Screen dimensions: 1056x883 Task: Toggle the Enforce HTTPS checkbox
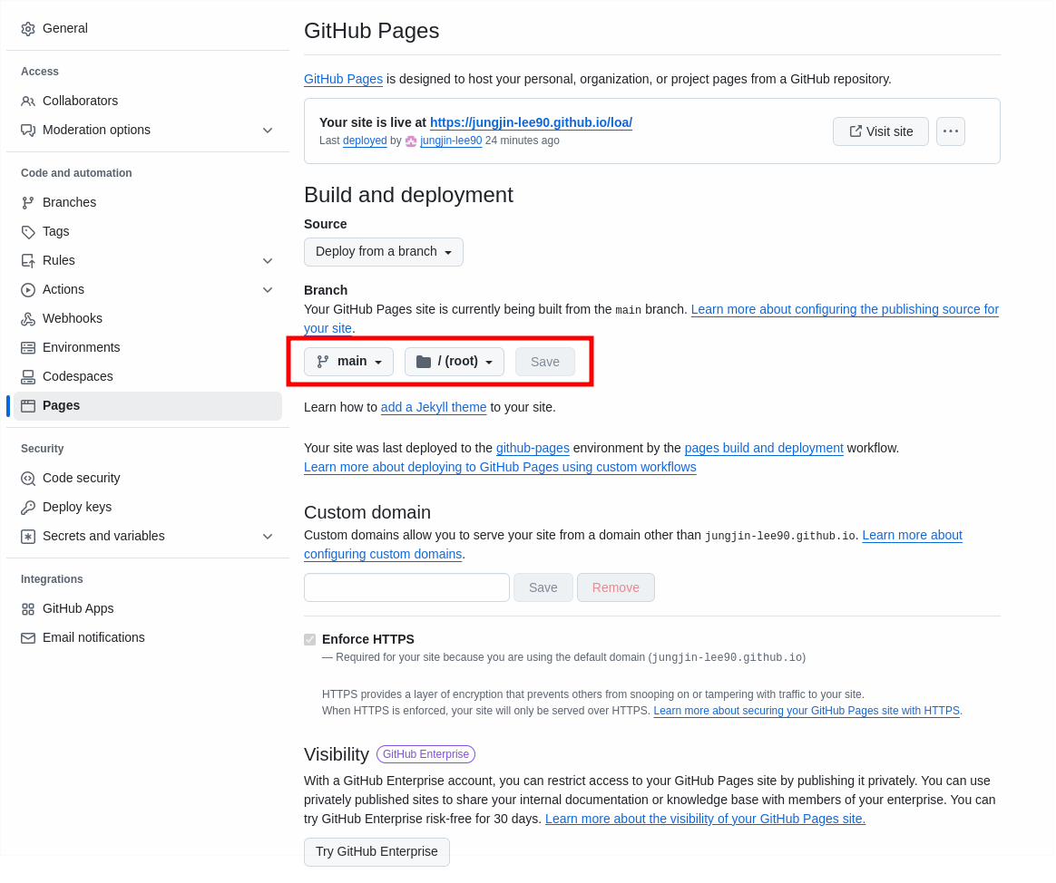(x=309, y=639)
